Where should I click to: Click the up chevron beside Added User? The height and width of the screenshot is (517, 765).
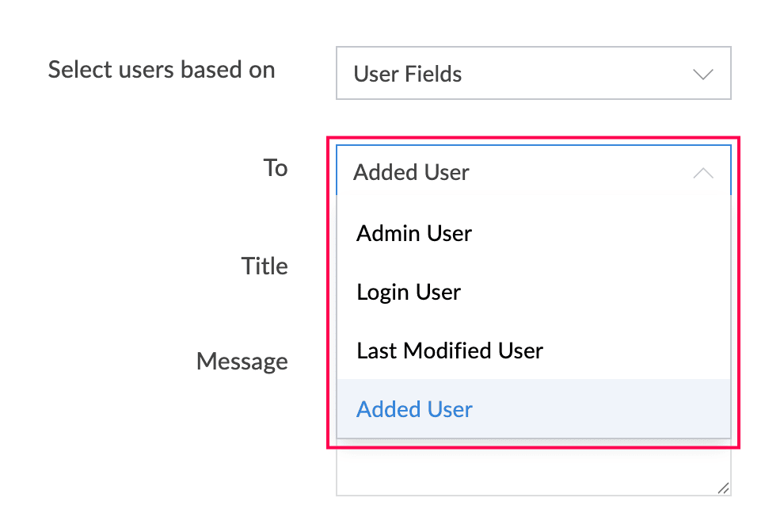click(x=703, y=173)
